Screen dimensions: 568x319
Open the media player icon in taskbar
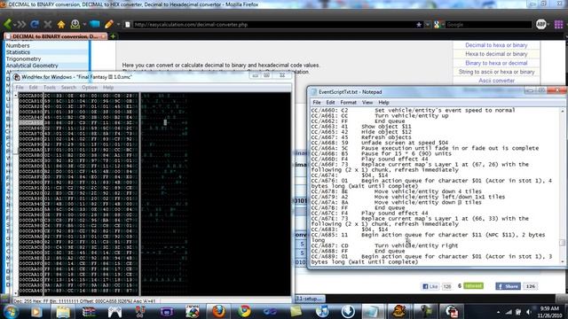point(36,311)
